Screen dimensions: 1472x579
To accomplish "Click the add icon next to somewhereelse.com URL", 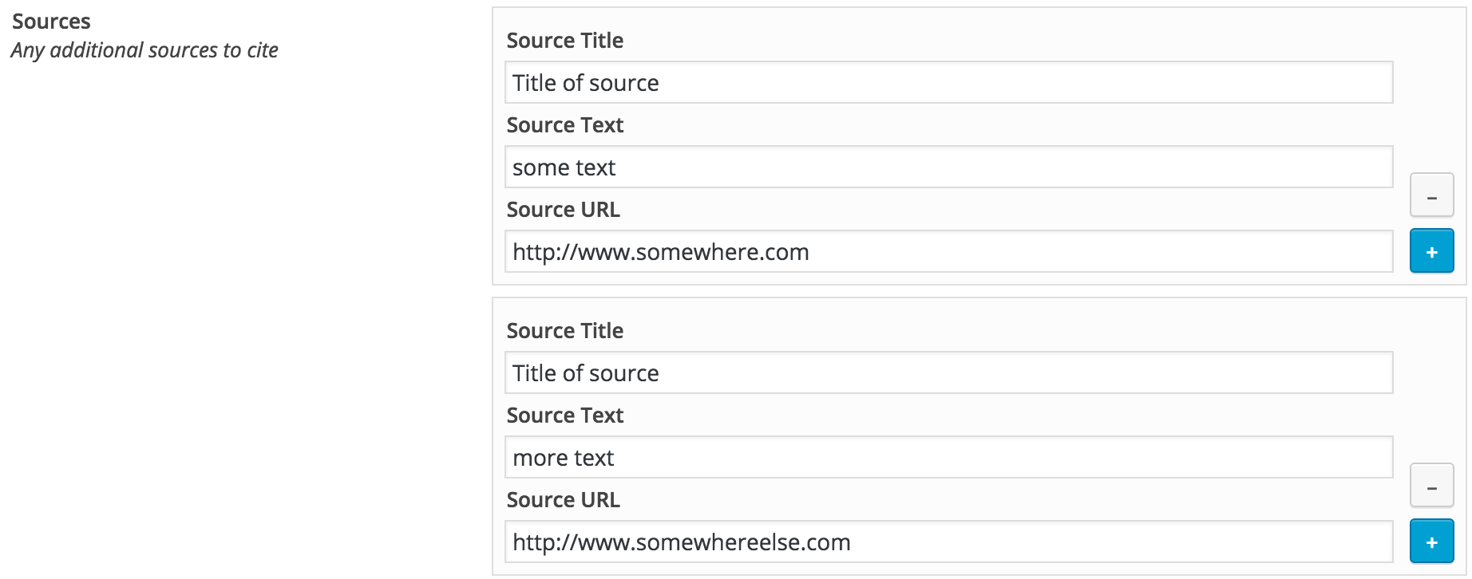I will click(x=1432, y=541).
